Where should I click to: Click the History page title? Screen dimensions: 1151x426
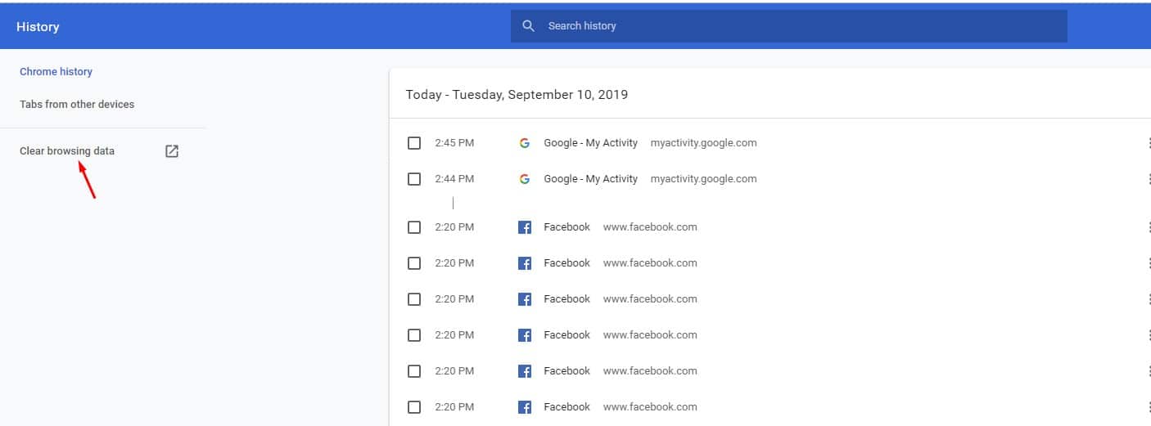coord(38,27)
